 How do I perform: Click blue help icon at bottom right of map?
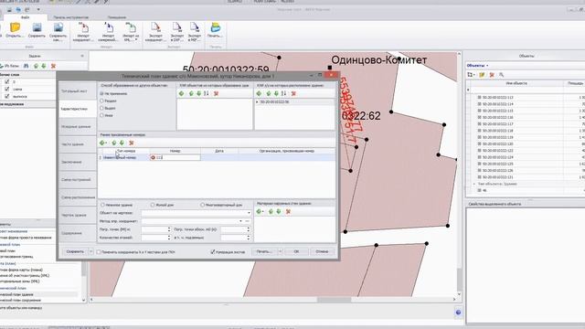coord(458,313)
